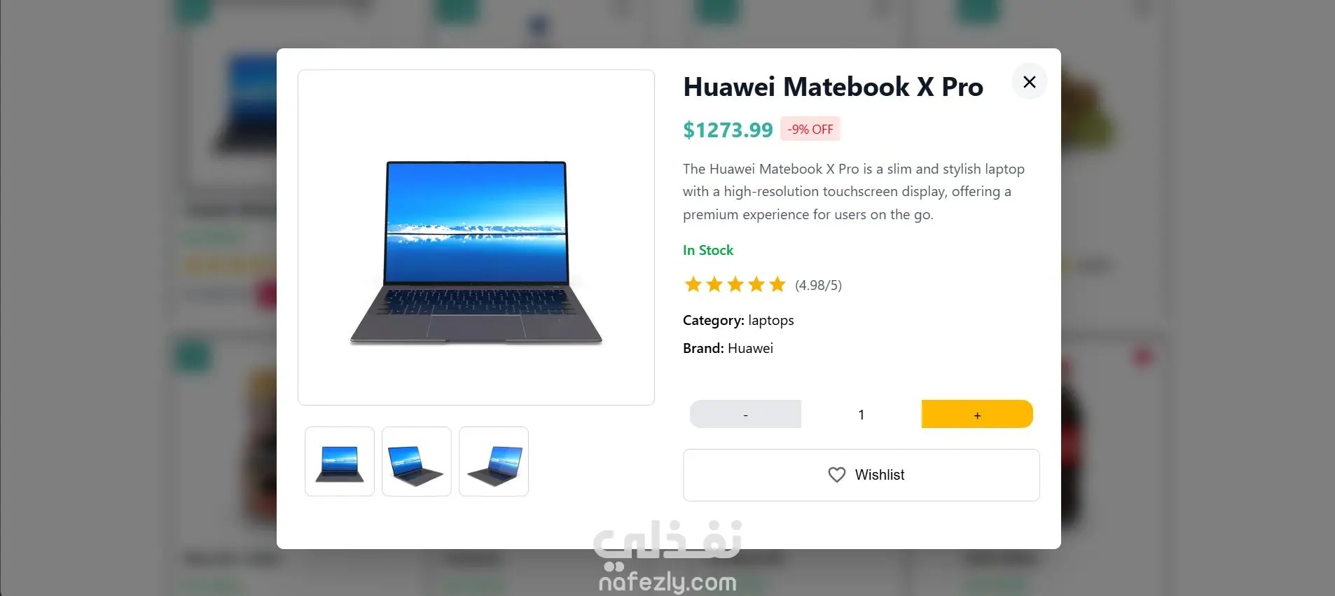
Task: Click the -9% OFF discount badge
Action: [810, 129]
